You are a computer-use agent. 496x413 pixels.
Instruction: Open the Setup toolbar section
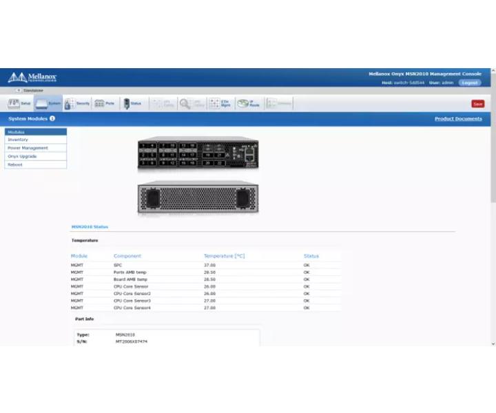point(19,103)
